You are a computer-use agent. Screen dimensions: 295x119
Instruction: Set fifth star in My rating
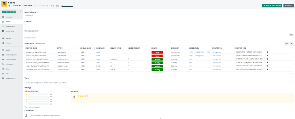point(87,96)
